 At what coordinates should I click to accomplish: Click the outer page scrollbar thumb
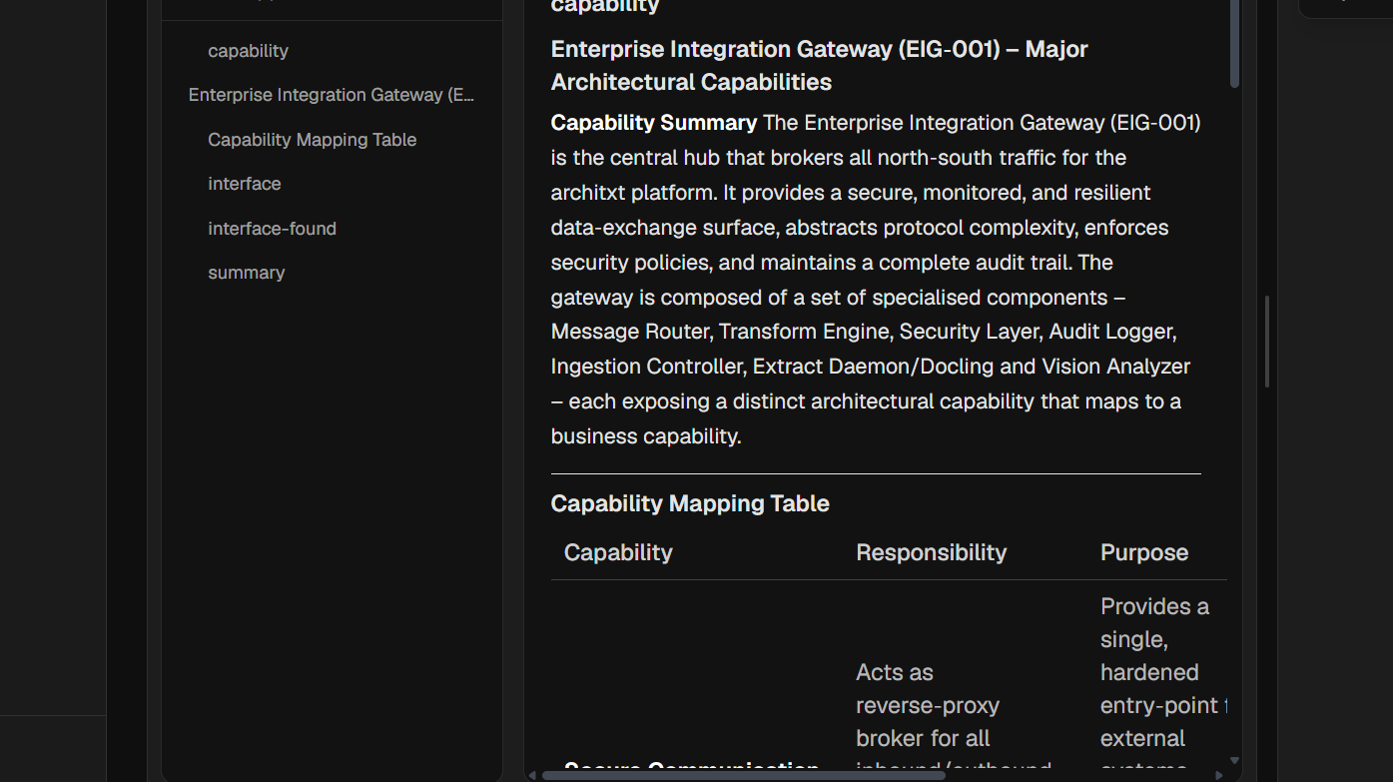coord(1267,342)
